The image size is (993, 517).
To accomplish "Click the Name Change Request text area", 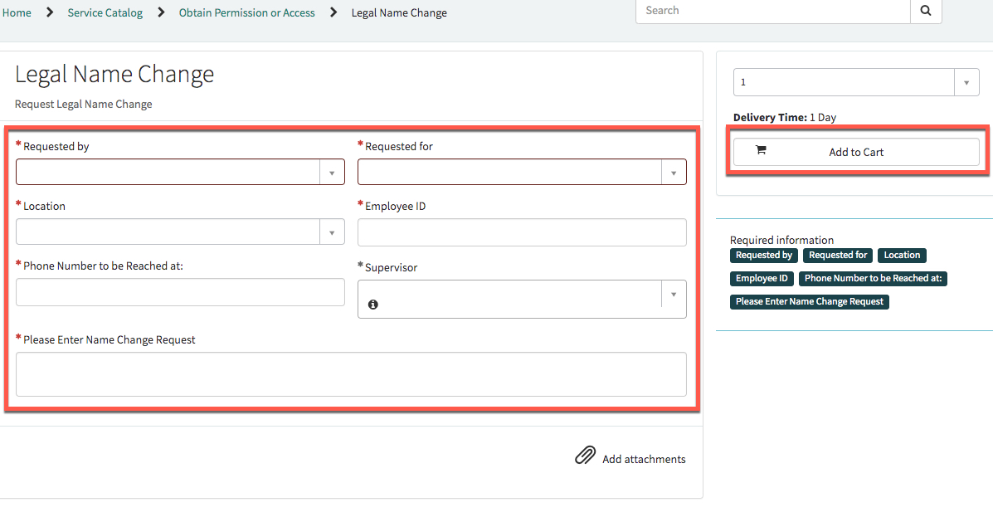I will point(351,374).
